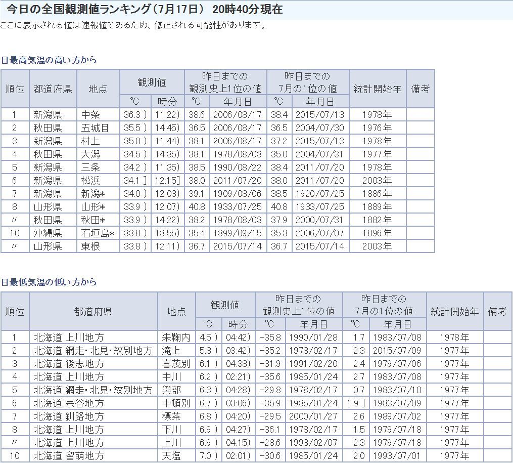Click the 日最高気温の高い方から heading

click(49, 60)
